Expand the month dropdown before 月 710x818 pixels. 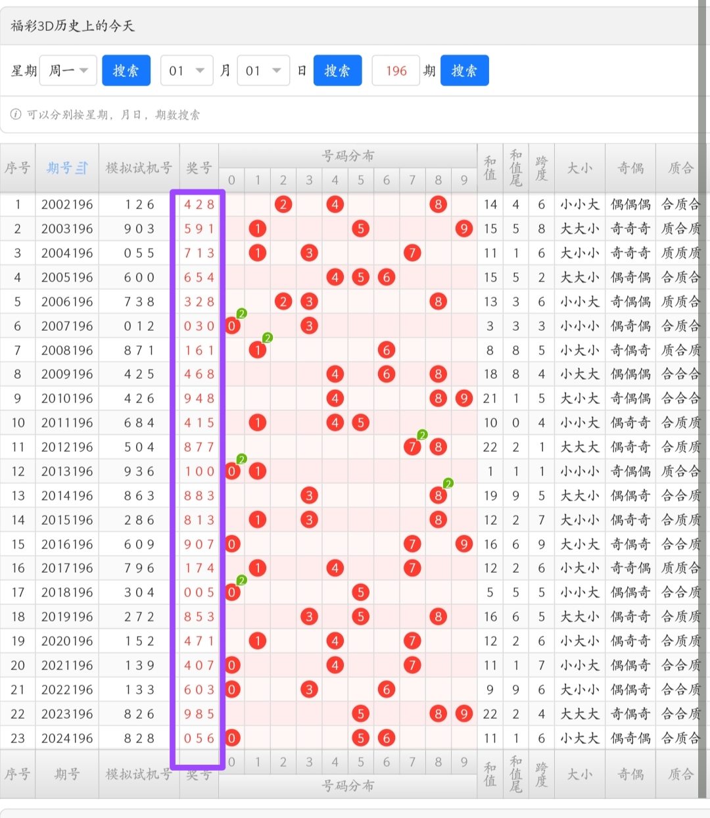pos(187,70)
